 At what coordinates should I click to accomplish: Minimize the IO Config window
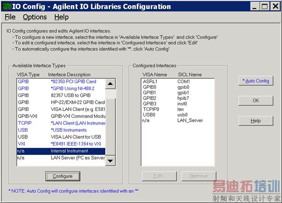coord(254,7)
